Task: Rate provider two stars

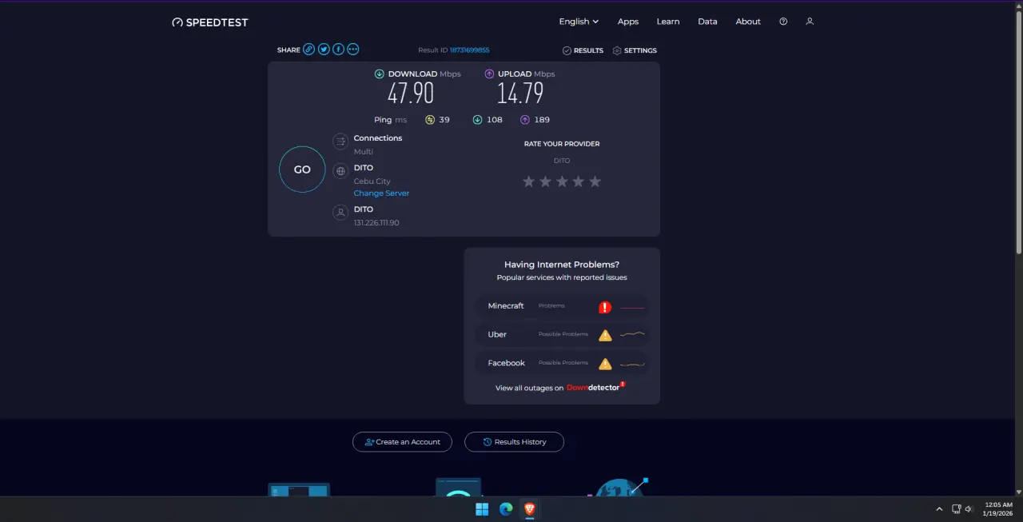Action: [x=545, y=181]
